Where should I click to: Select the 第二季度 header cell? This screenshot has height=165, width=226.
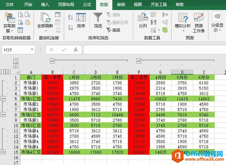coord(139,77)
